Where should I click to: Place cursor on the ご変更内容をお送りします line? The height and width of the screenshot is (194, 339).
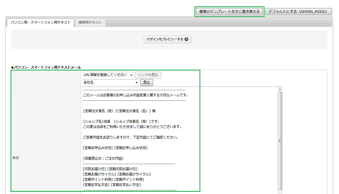130,137
